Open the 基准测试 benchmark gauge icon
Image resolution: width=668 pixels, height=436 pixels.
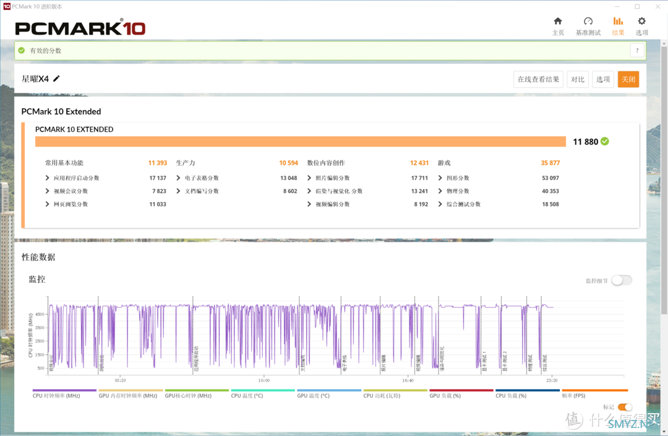coord(588,21)
